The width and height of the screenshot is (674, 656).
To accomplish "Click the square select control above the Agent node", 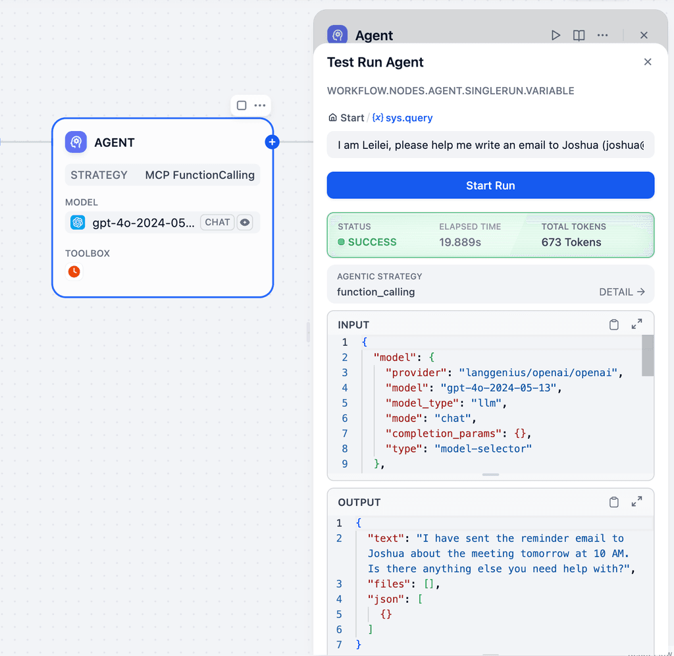I will pos(240,105).
